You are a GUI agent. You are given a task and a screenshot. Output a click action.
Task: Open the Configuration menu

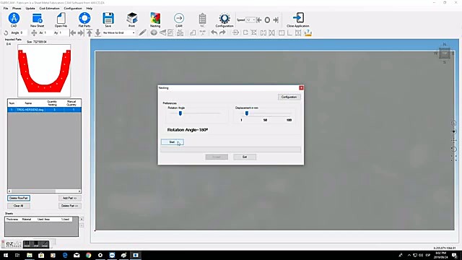pos(73,8)
